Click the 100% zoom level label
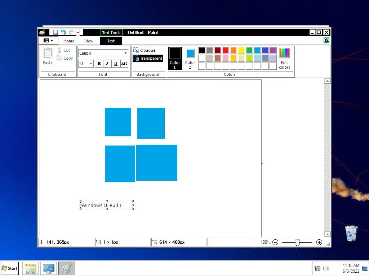Viewport: 369px width, 276px height. pos(265,242)
